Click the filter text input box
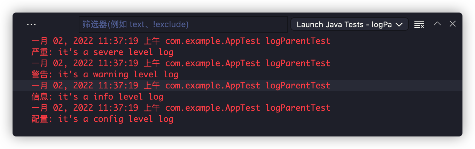This screenshot has width=475, height=149. 183,24
